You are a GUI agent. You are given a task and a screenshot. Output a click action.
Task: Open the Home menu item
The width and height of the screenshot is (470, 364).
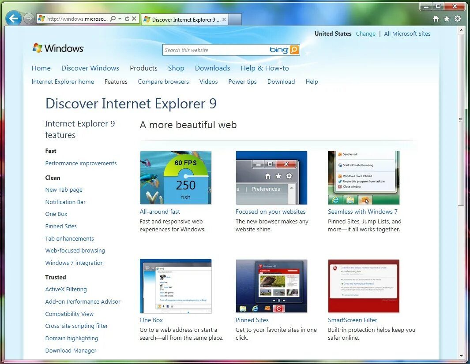pyautogui.click(x=41, y=68)
